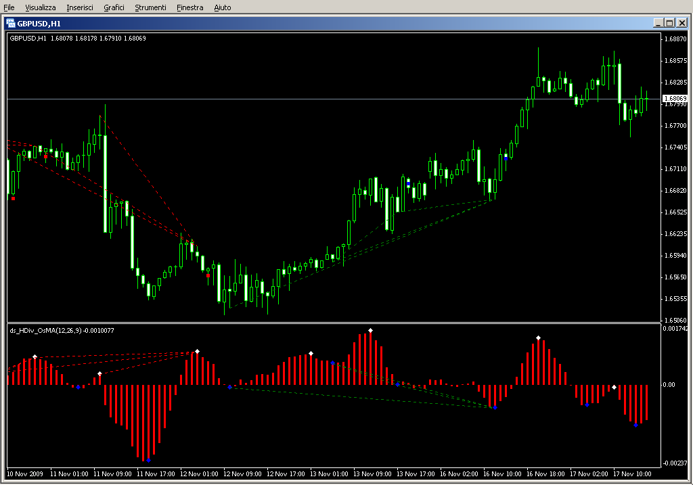Image resolution: width=693 pixels, height=485 pixels.
Task: Click the current price label 1.68069
Action: [x=675, y=99]
